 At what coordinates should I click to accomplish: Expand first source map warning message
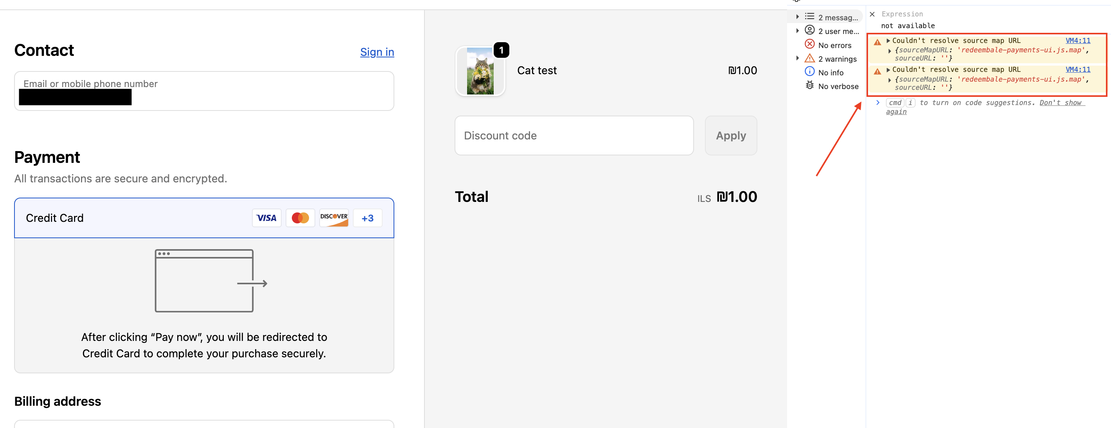pos(888,41)
